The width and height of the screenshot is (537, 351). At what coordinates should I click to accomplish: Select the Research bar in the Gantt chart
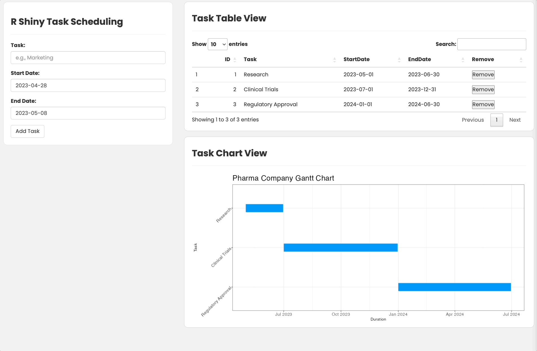coord(264,208)
